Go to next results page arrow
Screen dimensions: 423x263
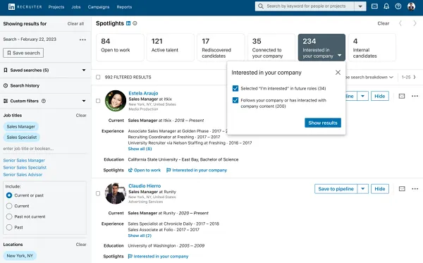(x=415, y=77)
